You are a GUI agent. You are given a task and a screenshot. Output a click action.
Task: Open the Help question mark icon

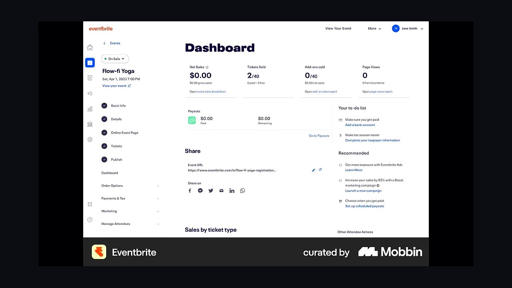90,220
